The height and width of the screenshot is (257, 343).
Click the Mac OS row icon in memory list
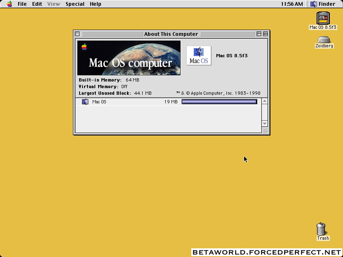click(x=85, y=102)
